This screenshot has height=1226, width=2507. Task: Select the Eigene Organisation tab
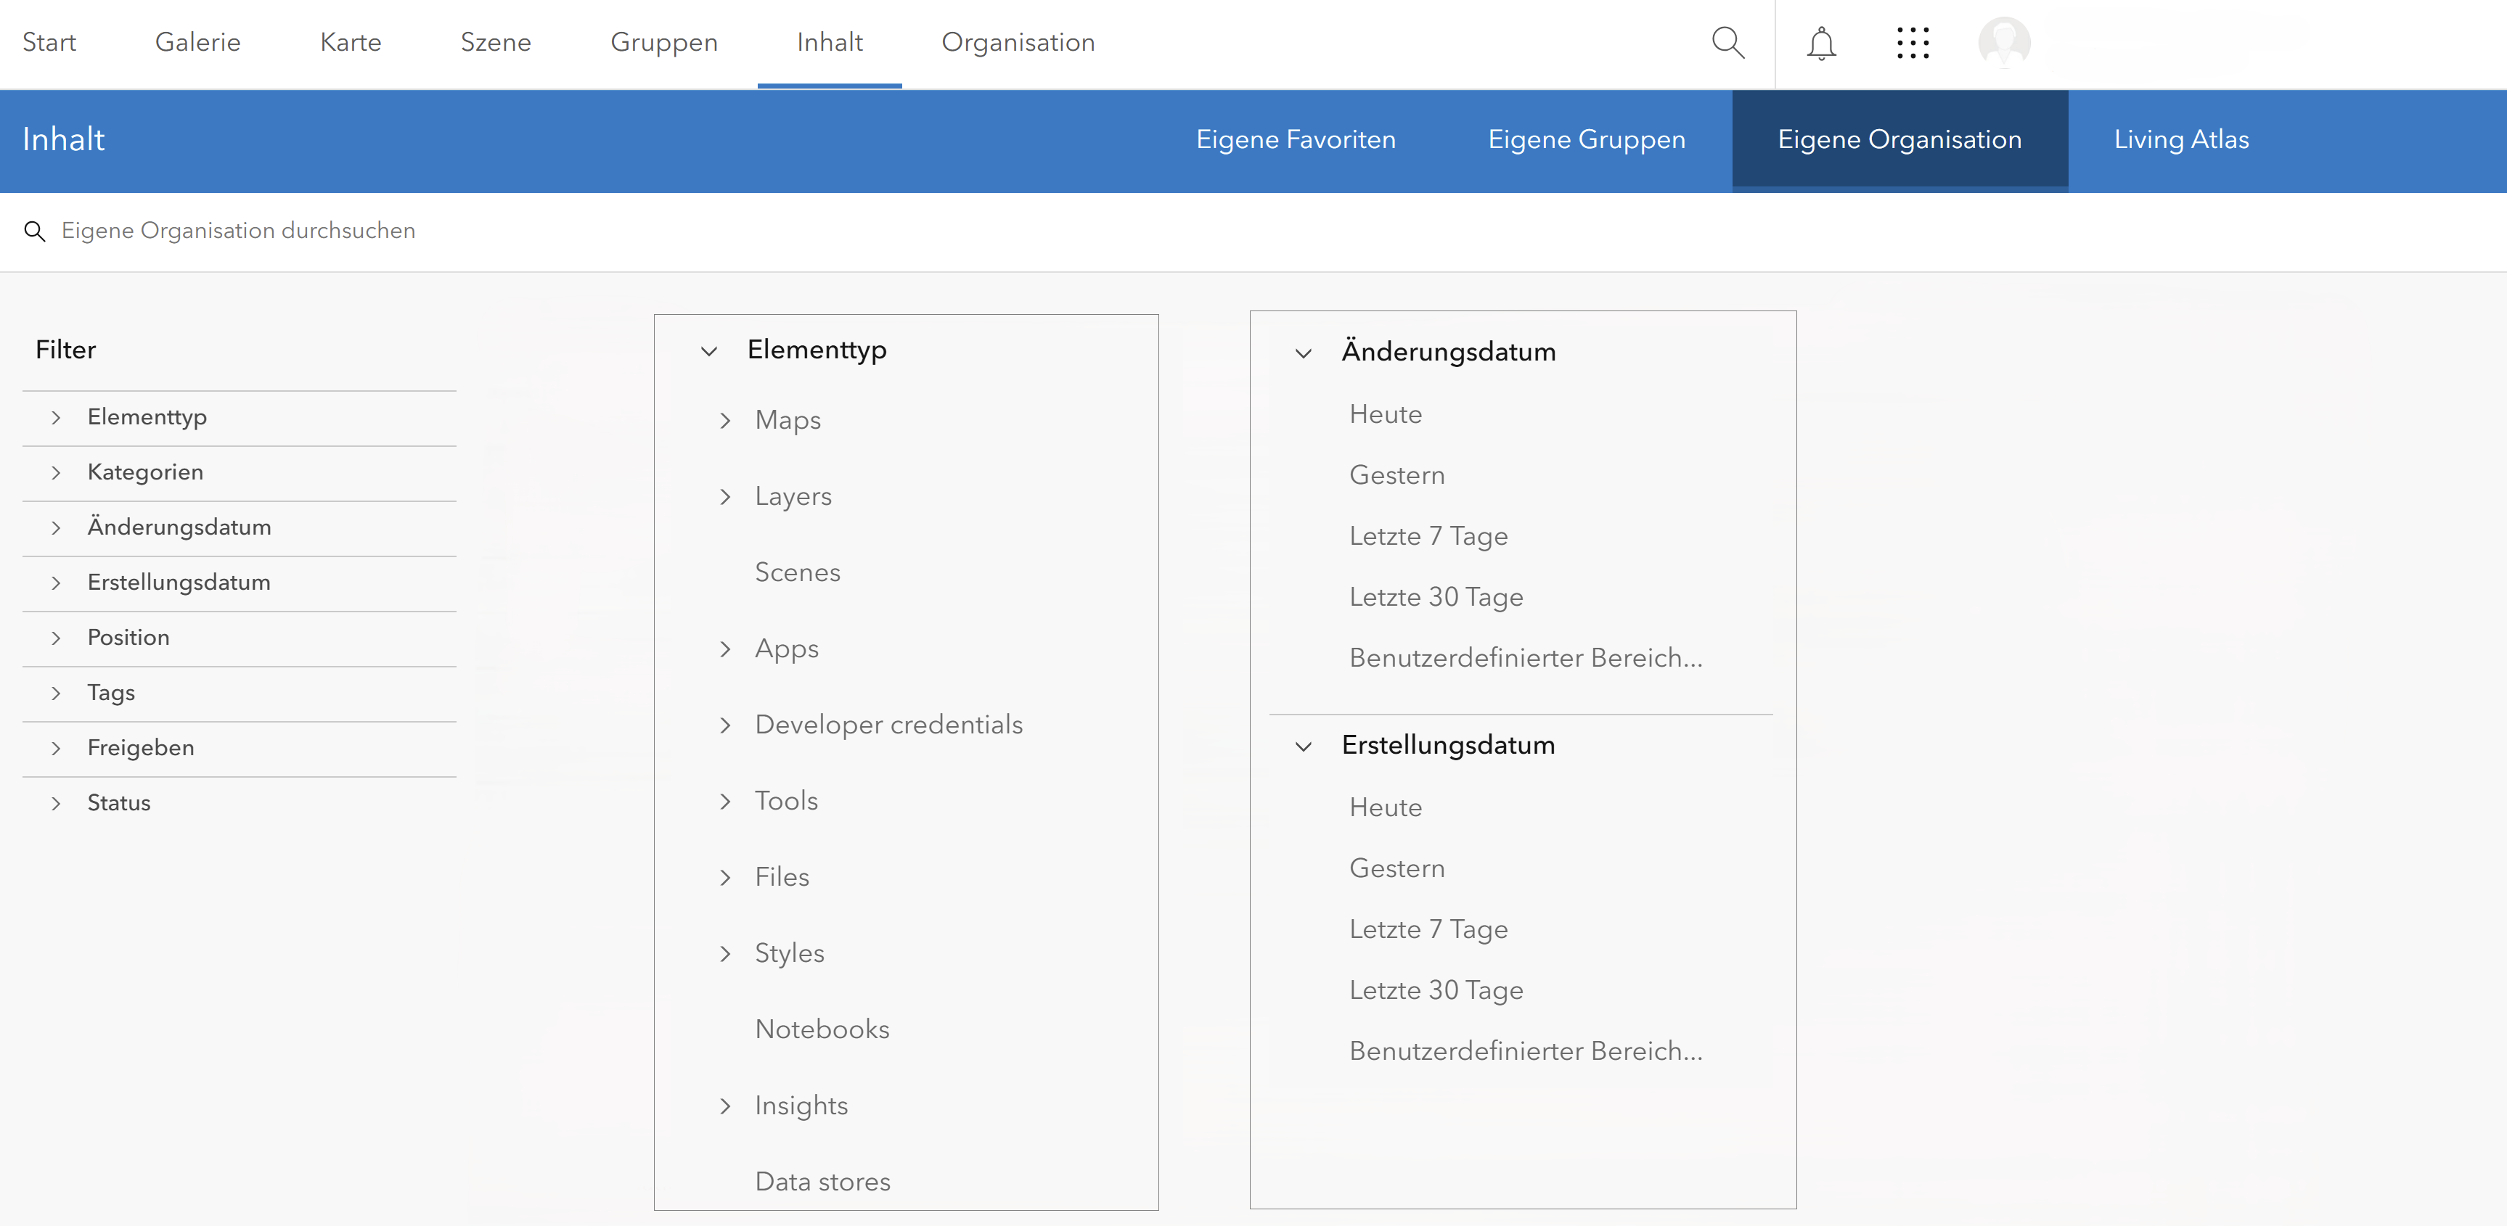point(1899,139)
